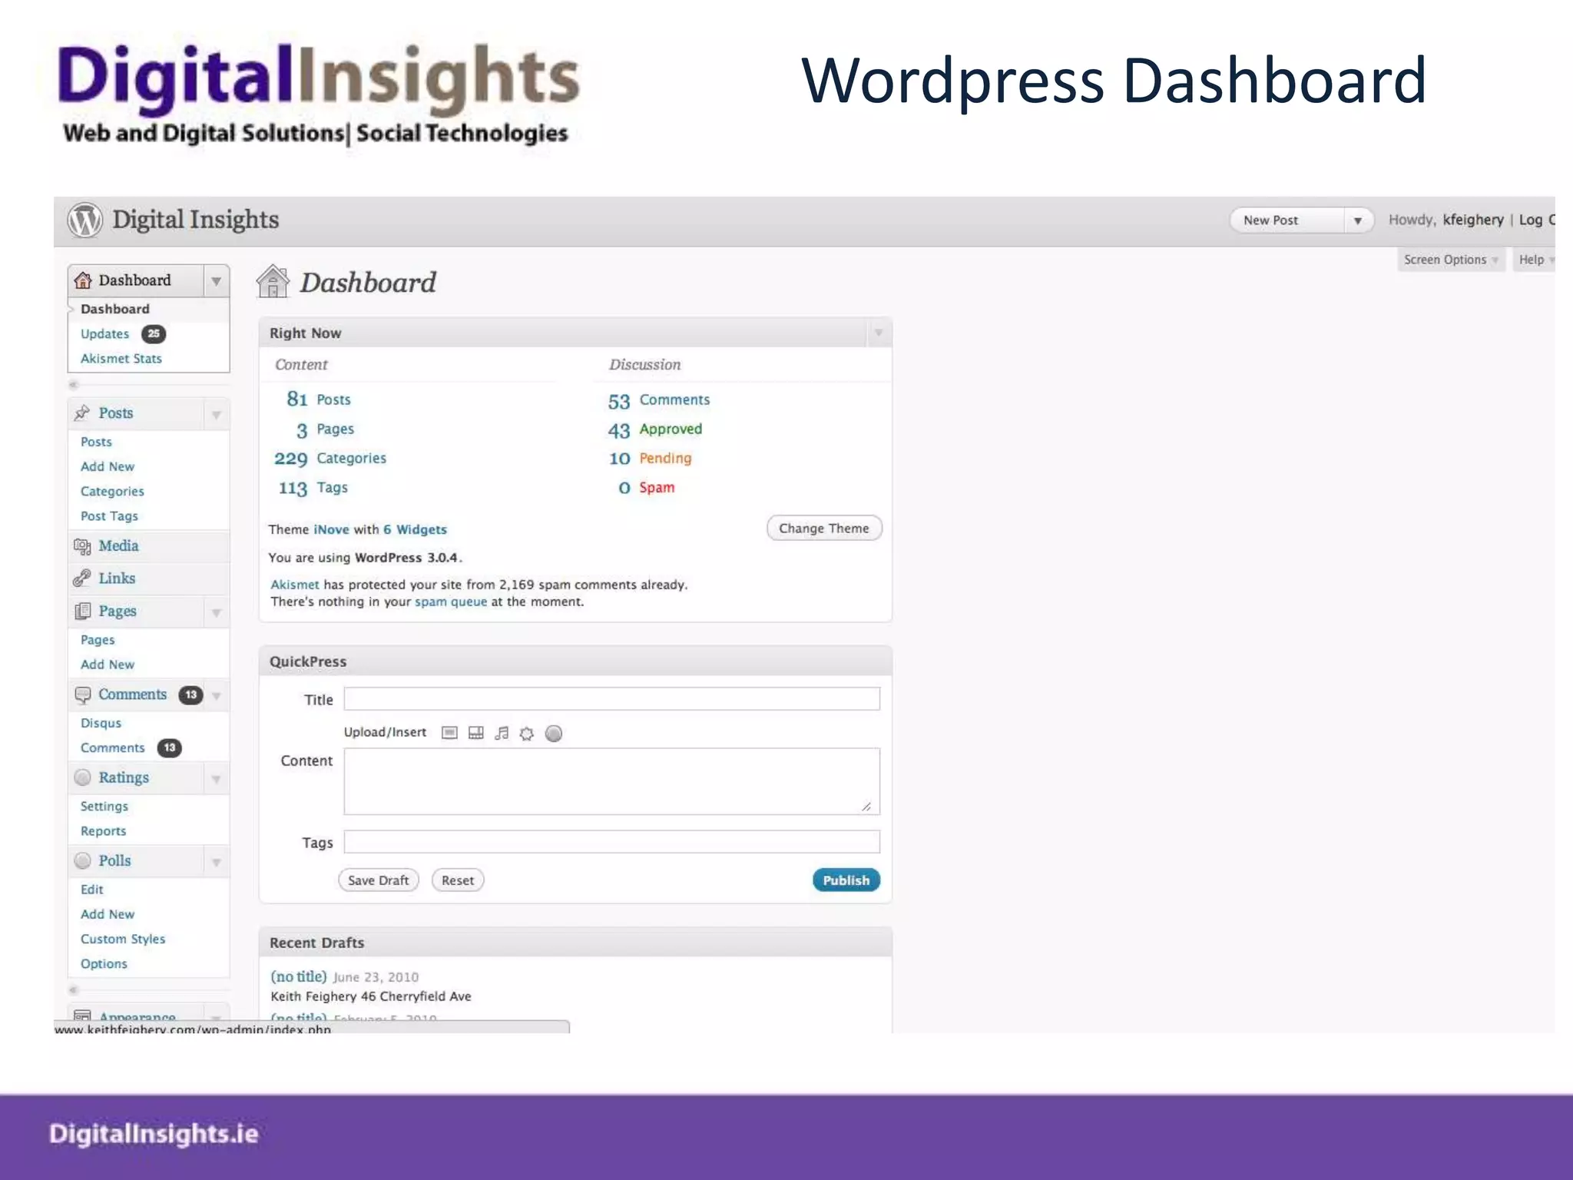Click the large Dashboard heading house icon
The image size is (1573, 1180).
(x=273, y=281)
